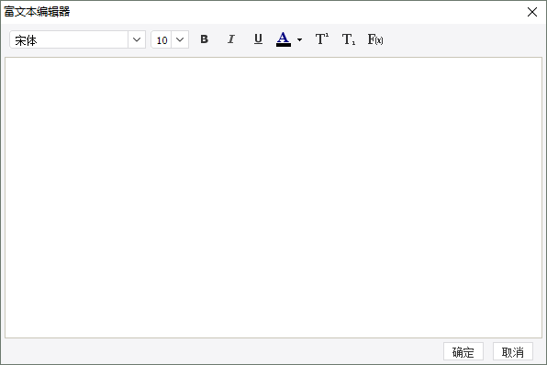Open the font color dropdown arrow
The image size is (547, 365).
pos(299,39)
